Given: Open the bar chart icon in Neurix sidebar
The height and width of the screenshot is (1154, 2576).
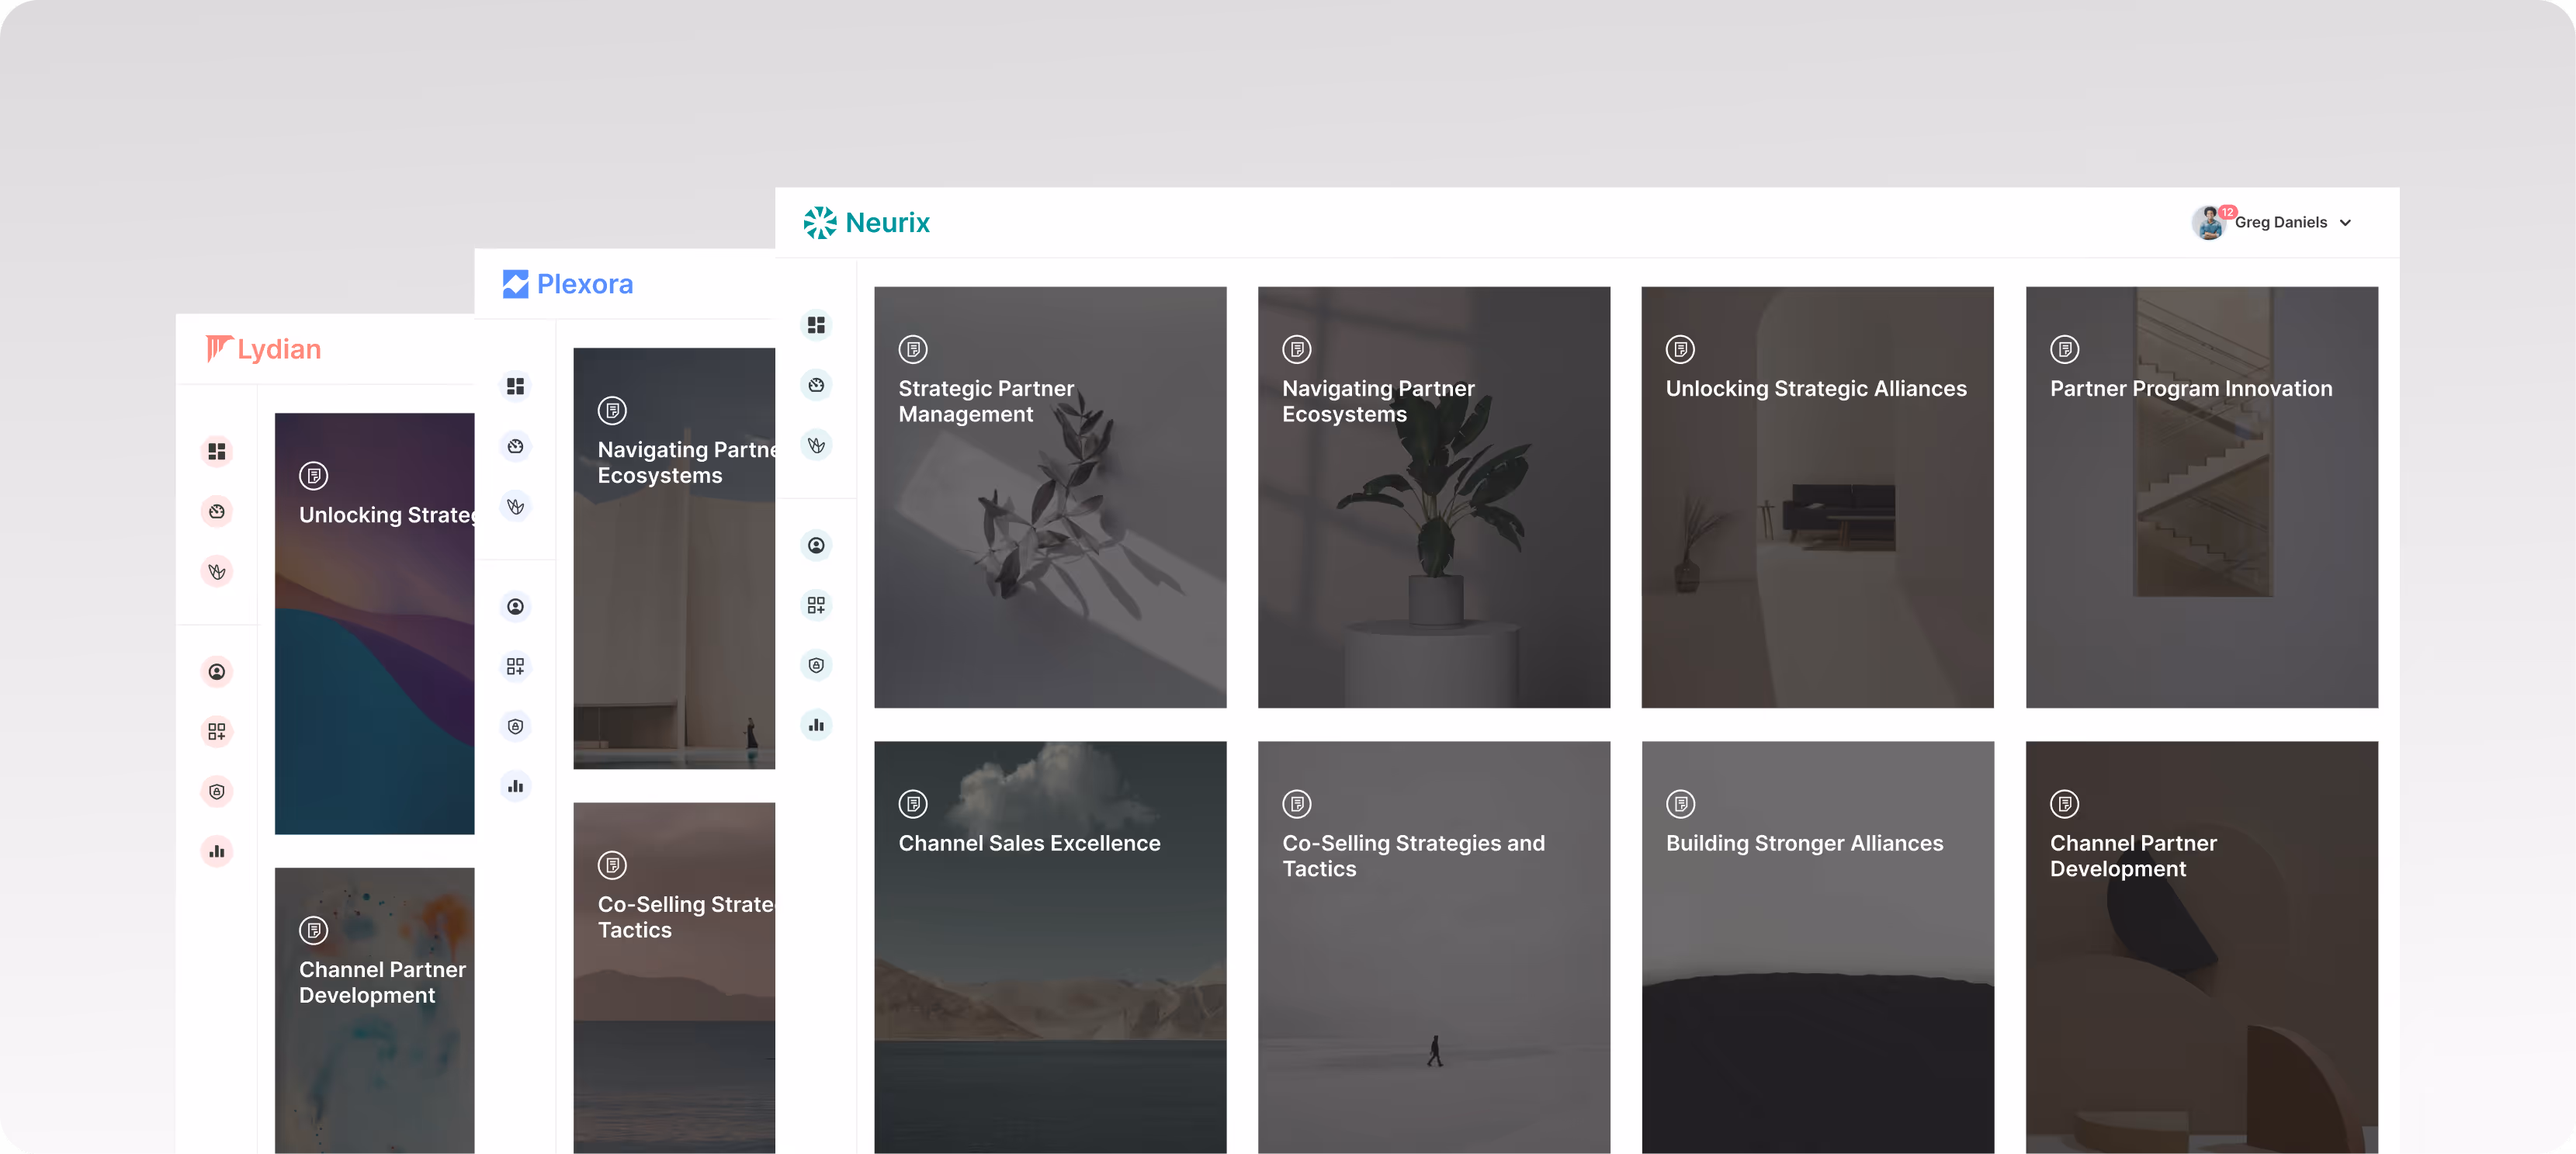Looking at the screenshot, I should coord(816,725).
